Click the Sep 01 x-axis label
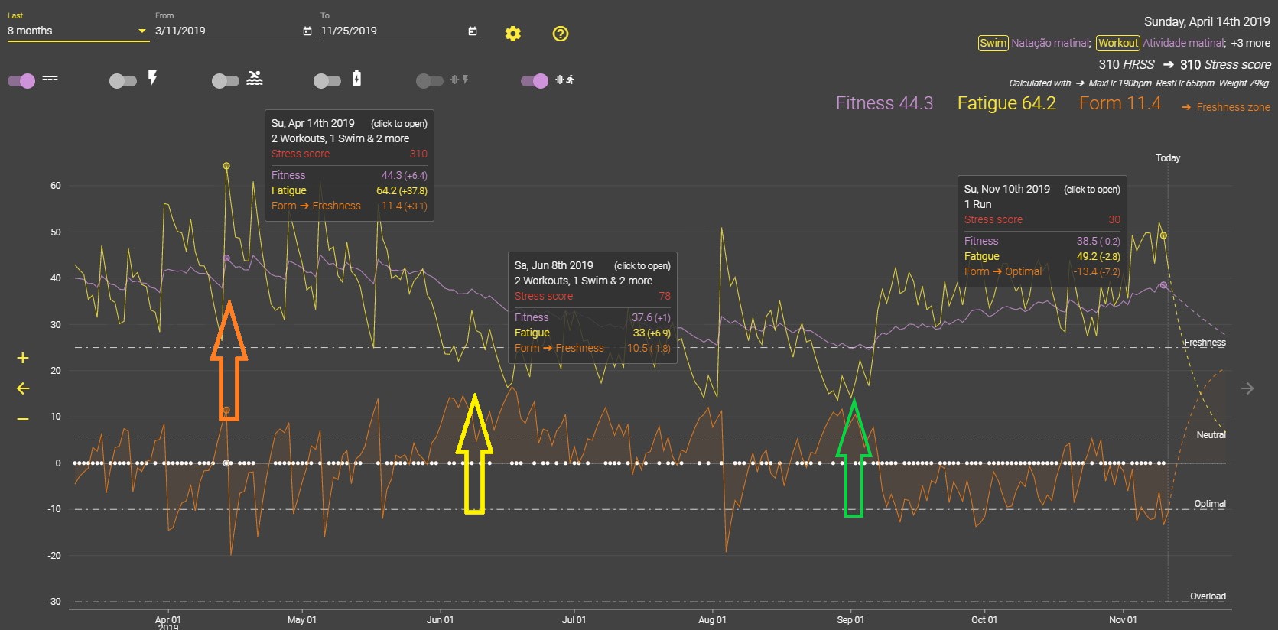This screenshot has width=1278, height=630. [x=850, y=620]
